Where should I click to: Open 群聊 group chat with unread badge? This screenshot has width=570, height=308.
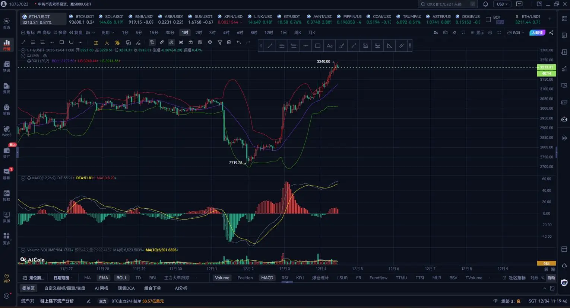7,173
